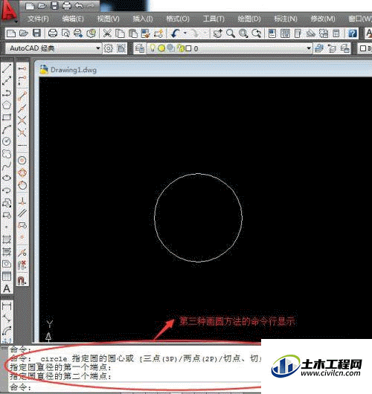
Task: Open the 视图(V) menu
Action: pos(108,19)
